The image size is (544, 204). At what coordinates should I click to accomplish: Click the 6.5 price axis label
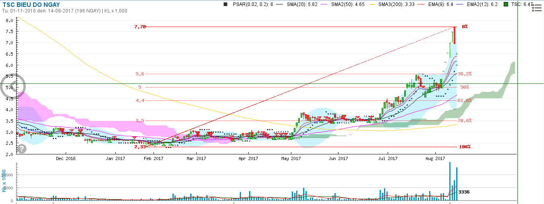pos(10,54)
